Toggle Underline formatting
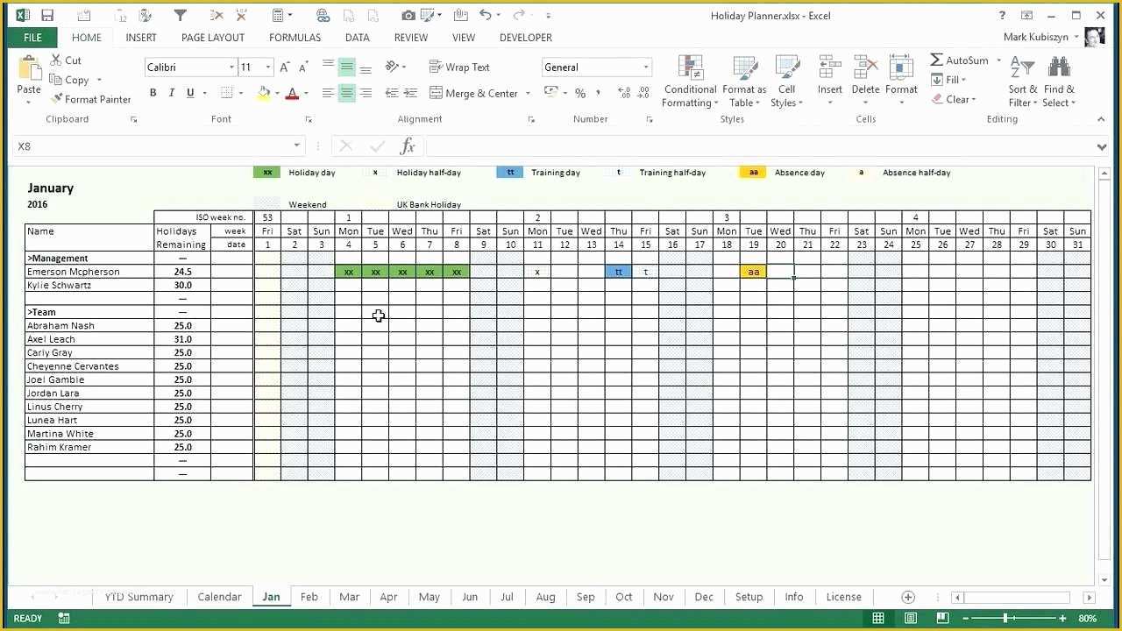The image size is (1122, 631). click(190, 93)
